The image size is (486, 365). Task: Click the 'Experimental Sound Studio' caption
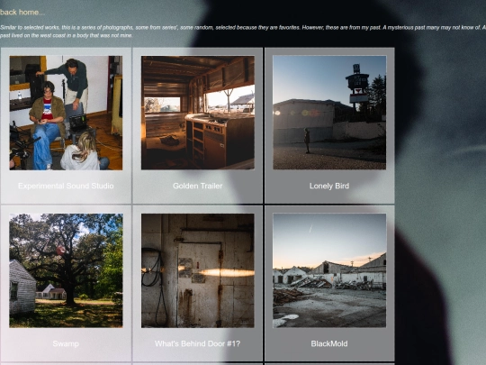click(x=66, y=186)
